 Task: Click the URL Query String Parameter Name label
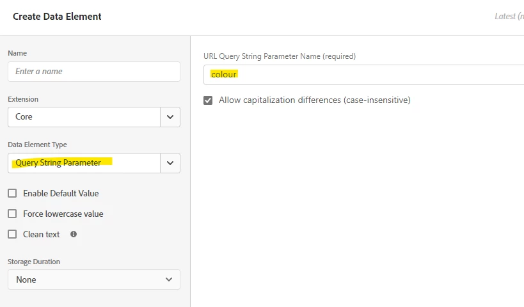(x=279, y=56)
